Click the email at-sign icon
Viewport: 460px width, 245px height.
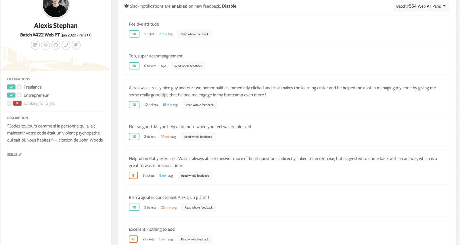[76, 45]
